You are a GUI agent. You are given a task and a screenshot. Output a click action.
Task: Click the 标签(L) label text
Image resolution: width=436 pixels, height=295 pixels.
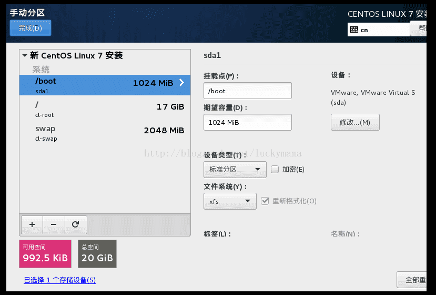point(217,234)
